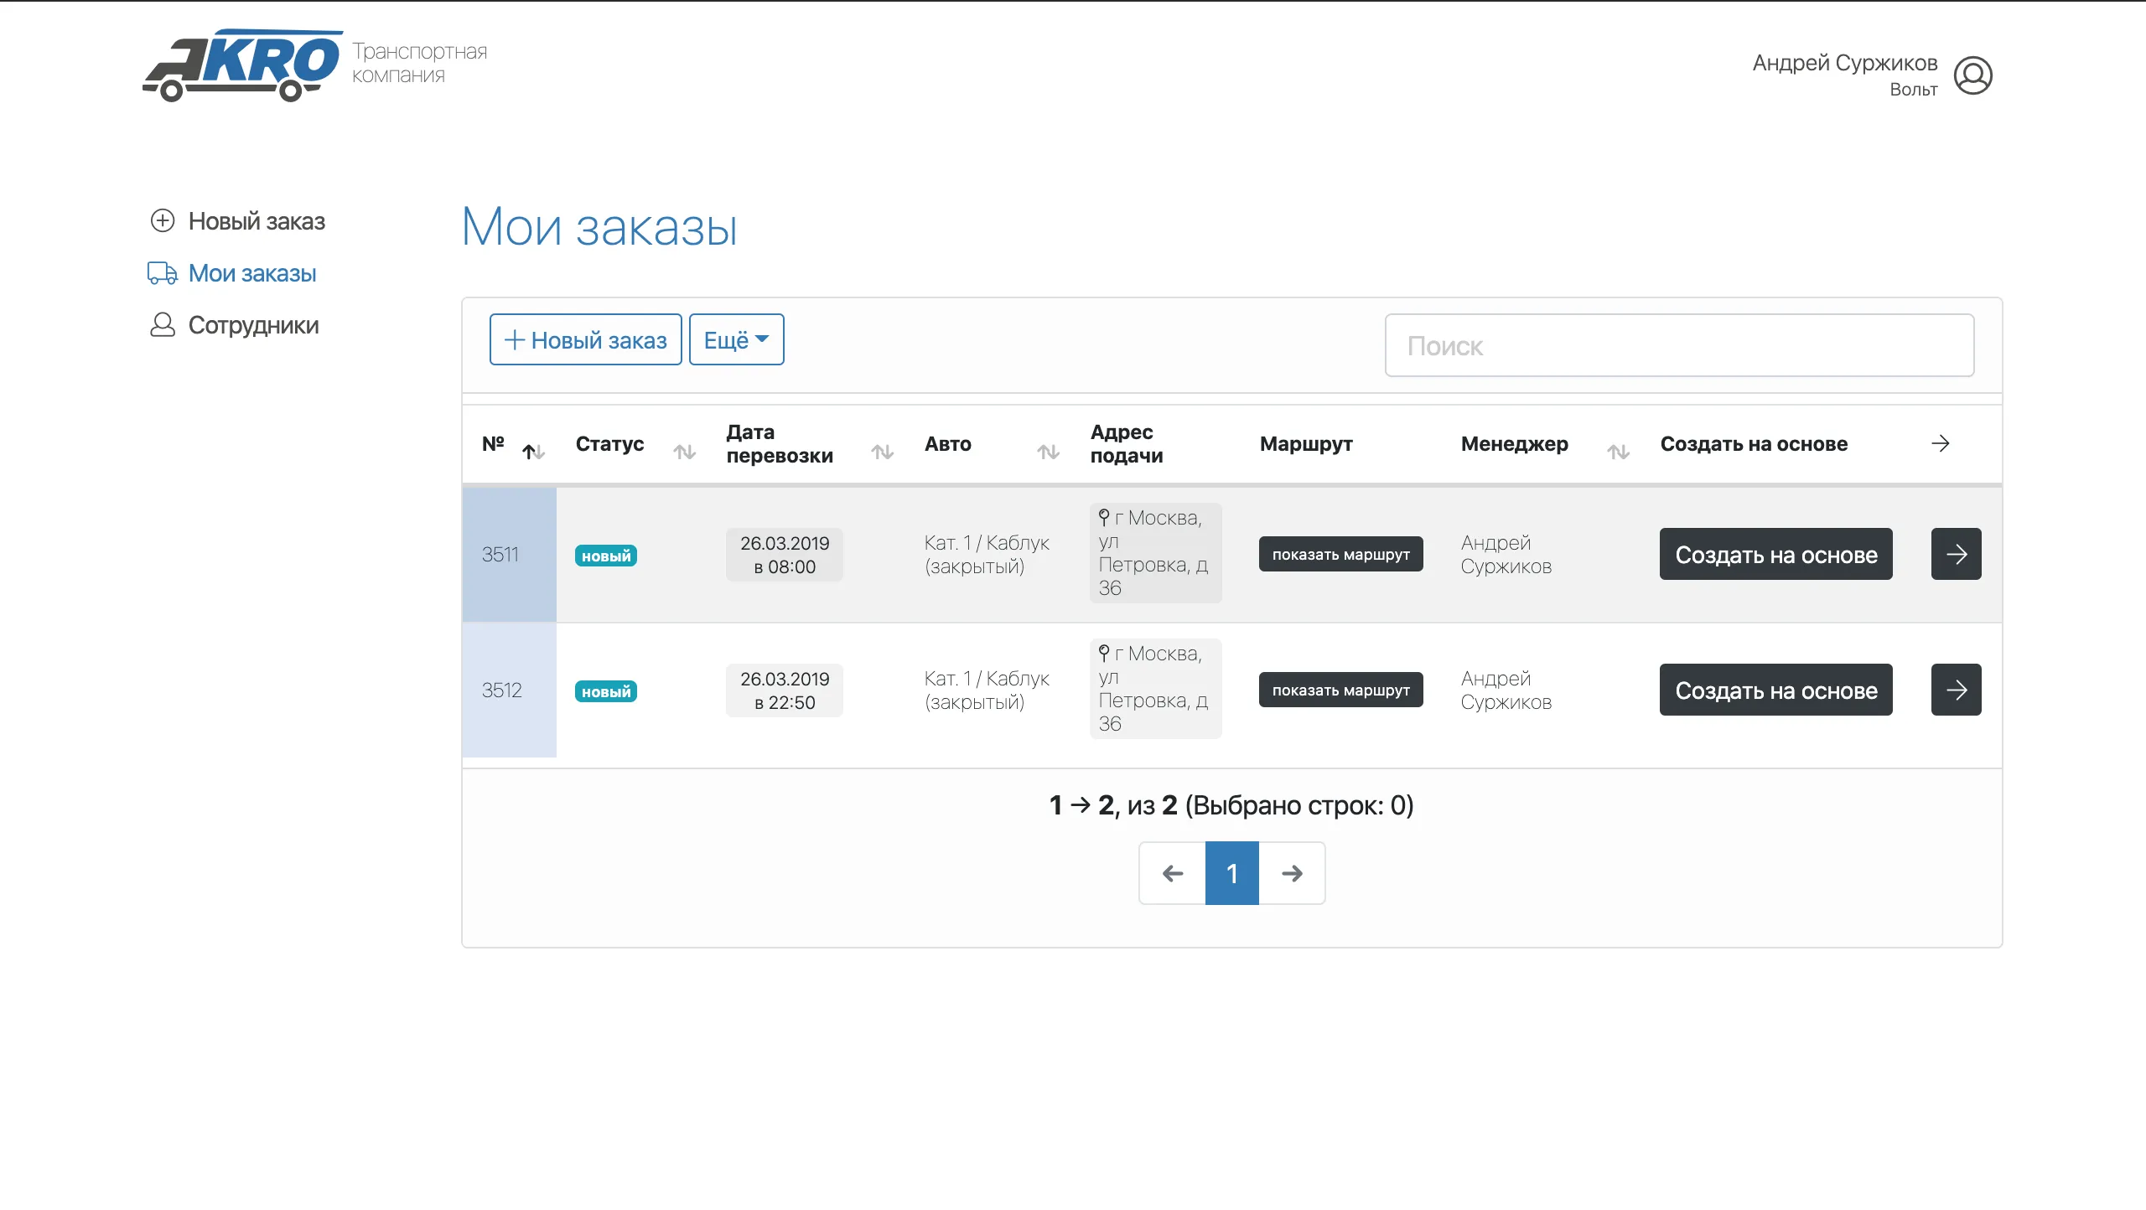This screenshot has height=1210, width=2146.
Task: Select page 1 in pagination
Action: point(1231,873)
